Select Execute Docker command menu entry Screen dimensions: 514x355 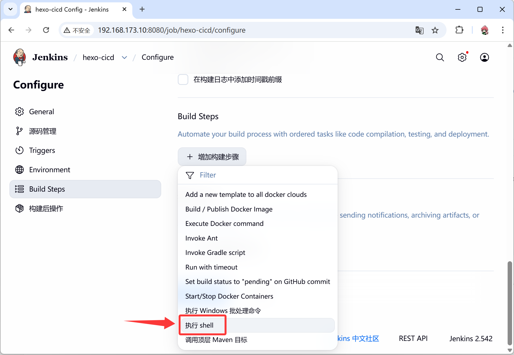[224, 223]
